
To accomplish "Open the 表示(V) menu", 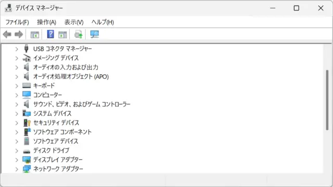I will pos(74,22).
